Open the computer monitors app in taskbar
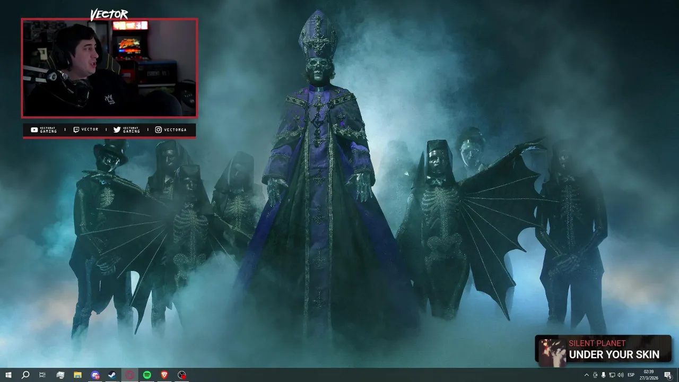The image size is (679, 382). [x=60, y=375]
